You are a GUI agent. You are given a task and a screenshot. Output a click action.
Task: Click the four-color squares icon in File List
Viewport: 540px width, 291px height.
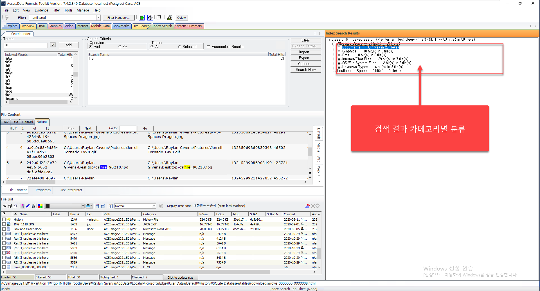tap(40, 206)
